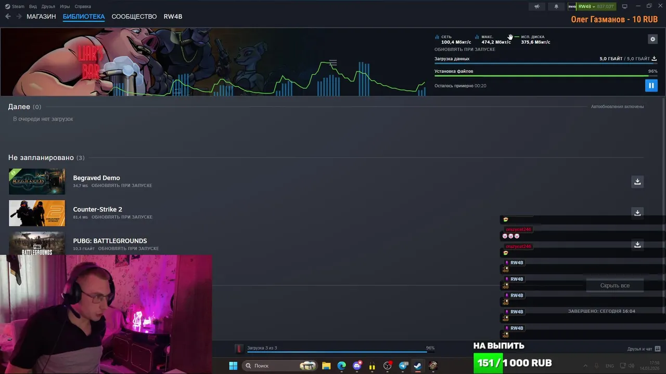Open Microsoft Edge from taskbar

[341, 366]
